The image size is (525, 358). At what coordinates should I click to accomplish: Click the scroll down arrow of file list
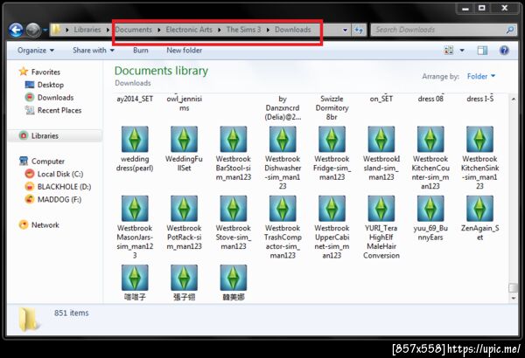[x=514, y=298]
